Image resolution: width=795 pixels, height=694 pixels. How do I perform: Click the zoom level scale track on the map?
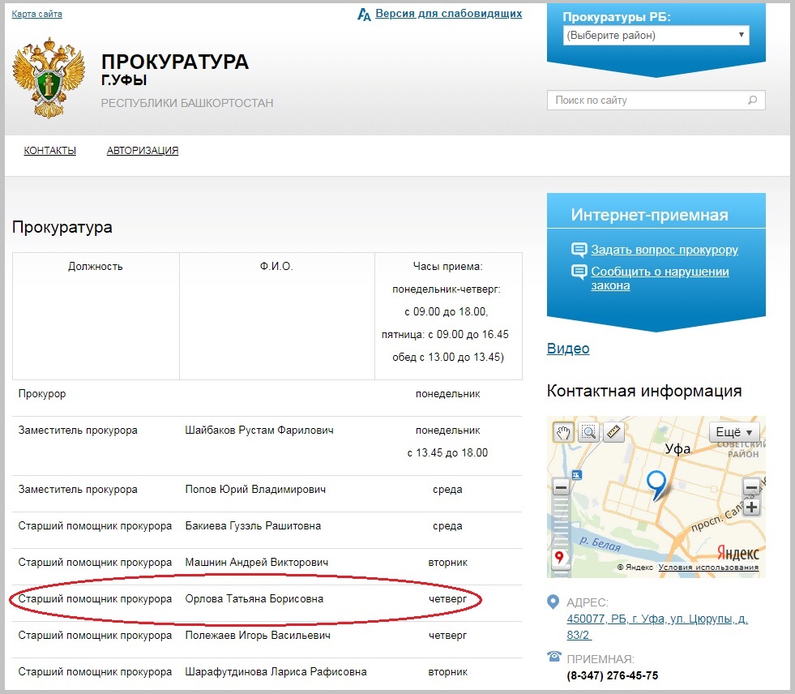561,523
